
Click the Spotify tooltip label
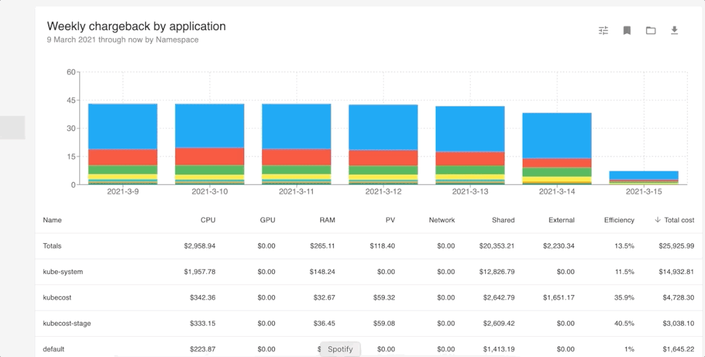click(x=340, y=349)
